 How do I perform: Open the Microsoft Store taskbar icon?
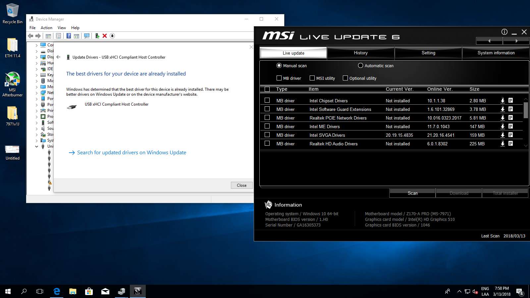pos(89,291)
